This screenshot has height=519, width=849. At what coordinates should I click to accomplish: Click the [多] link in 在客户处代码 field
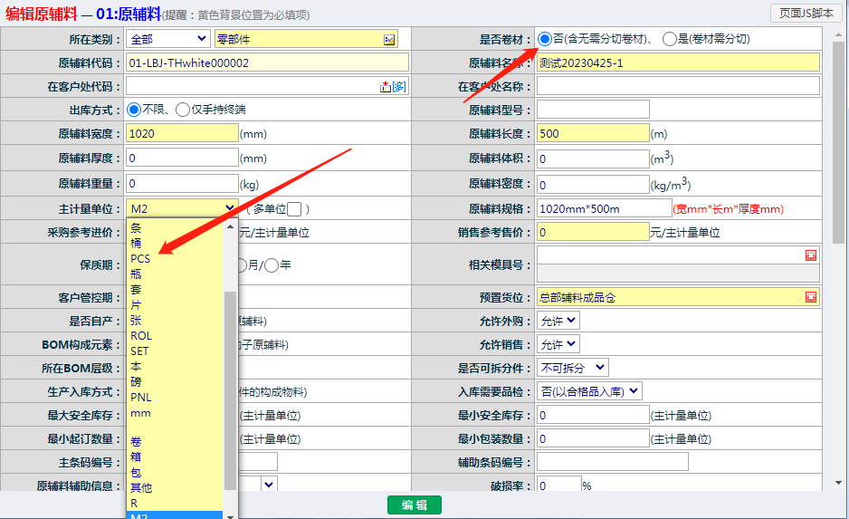tap(398, 87)
